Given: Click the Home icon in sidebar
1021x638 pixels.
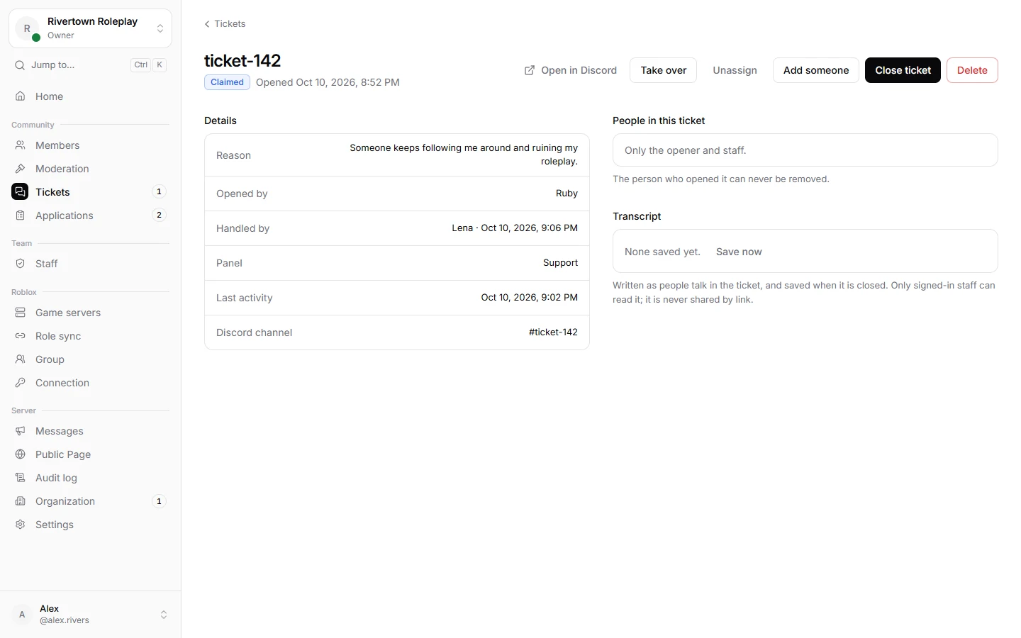Looking at the screenshot, I should [x=21, y=96].
